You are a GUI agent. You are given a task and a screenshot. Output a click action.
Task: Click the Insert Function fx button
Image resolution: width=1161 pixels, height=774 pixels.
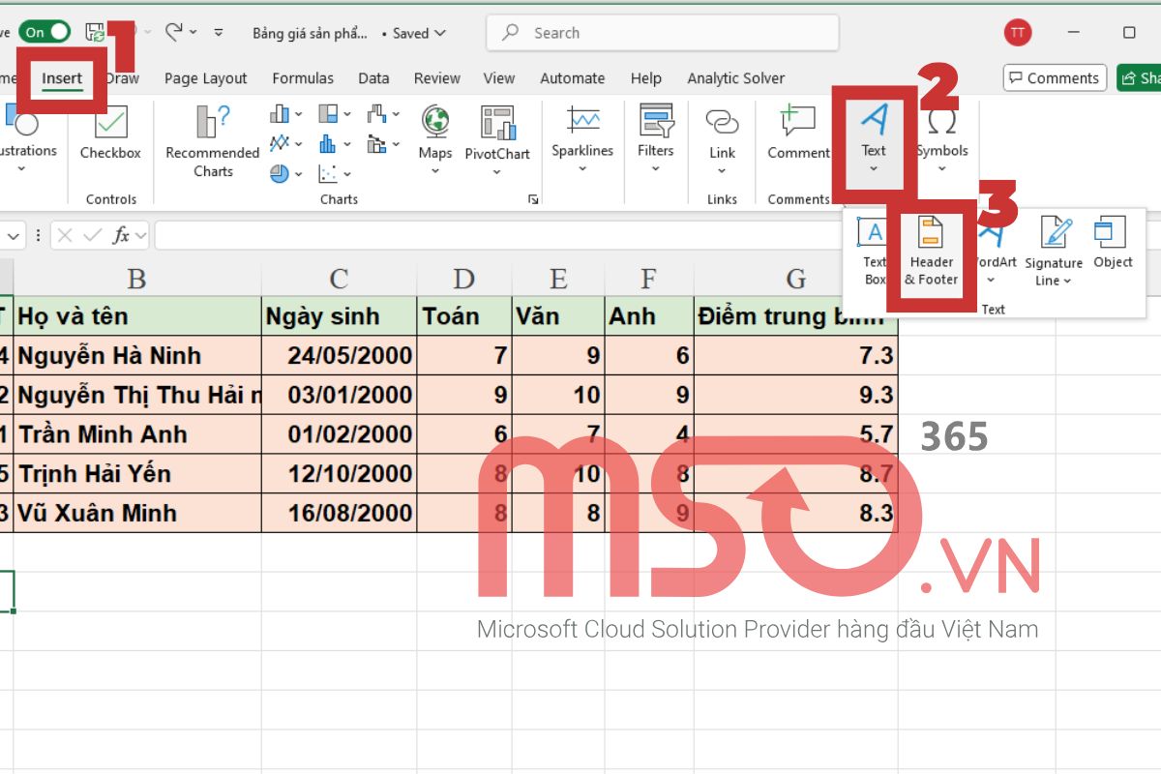121,235
